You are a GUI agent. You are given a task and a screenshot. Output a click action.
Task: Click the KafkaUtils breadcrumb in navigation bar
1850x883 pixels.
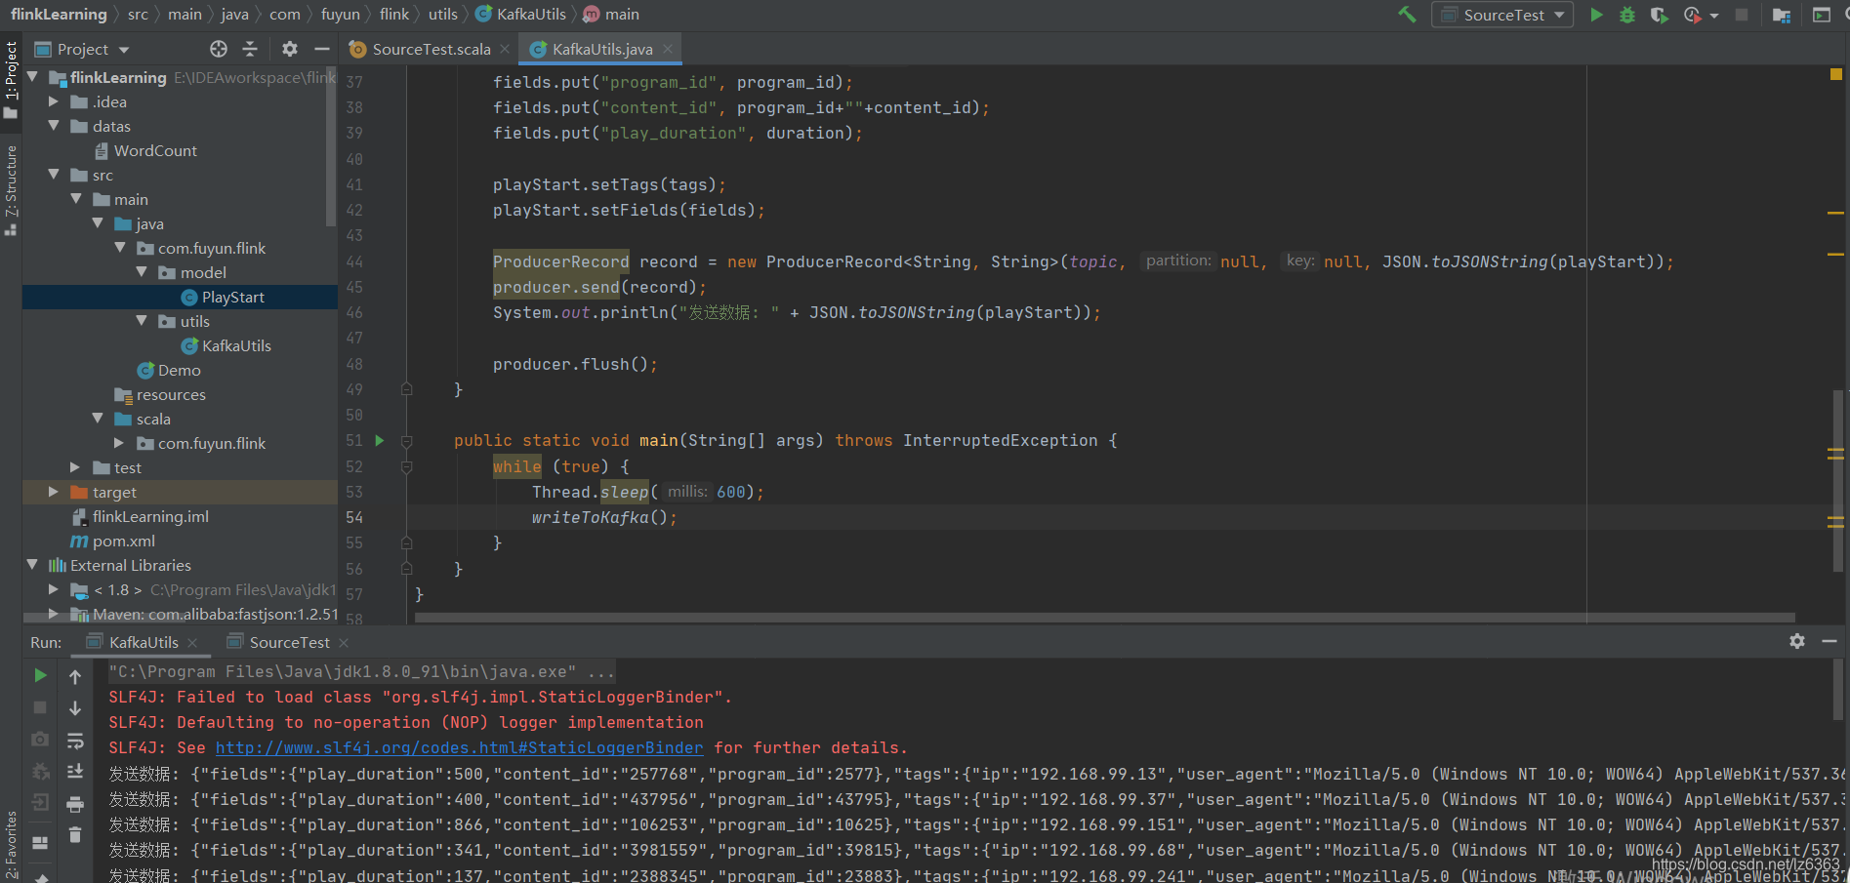coord(520,15)
